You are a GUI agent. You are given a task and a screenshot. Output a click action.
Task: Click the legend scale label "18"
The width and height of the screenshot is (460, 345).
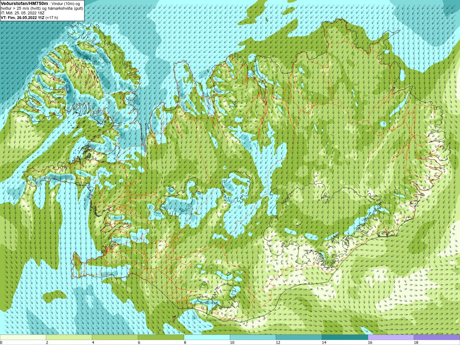[x=416, y=342]
